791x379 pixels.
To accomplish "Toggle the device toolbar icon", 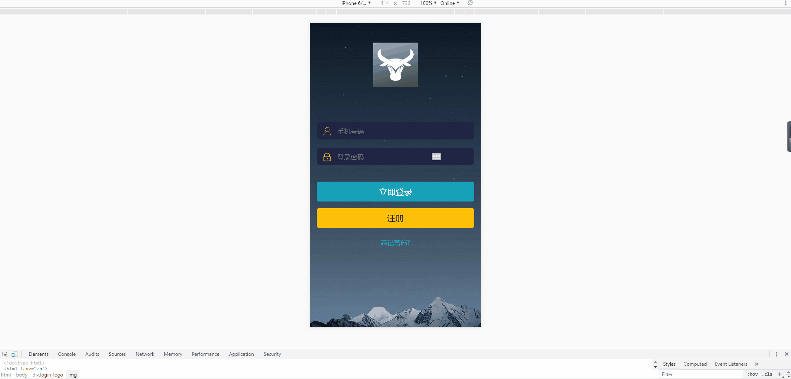I will coord(14,354).
